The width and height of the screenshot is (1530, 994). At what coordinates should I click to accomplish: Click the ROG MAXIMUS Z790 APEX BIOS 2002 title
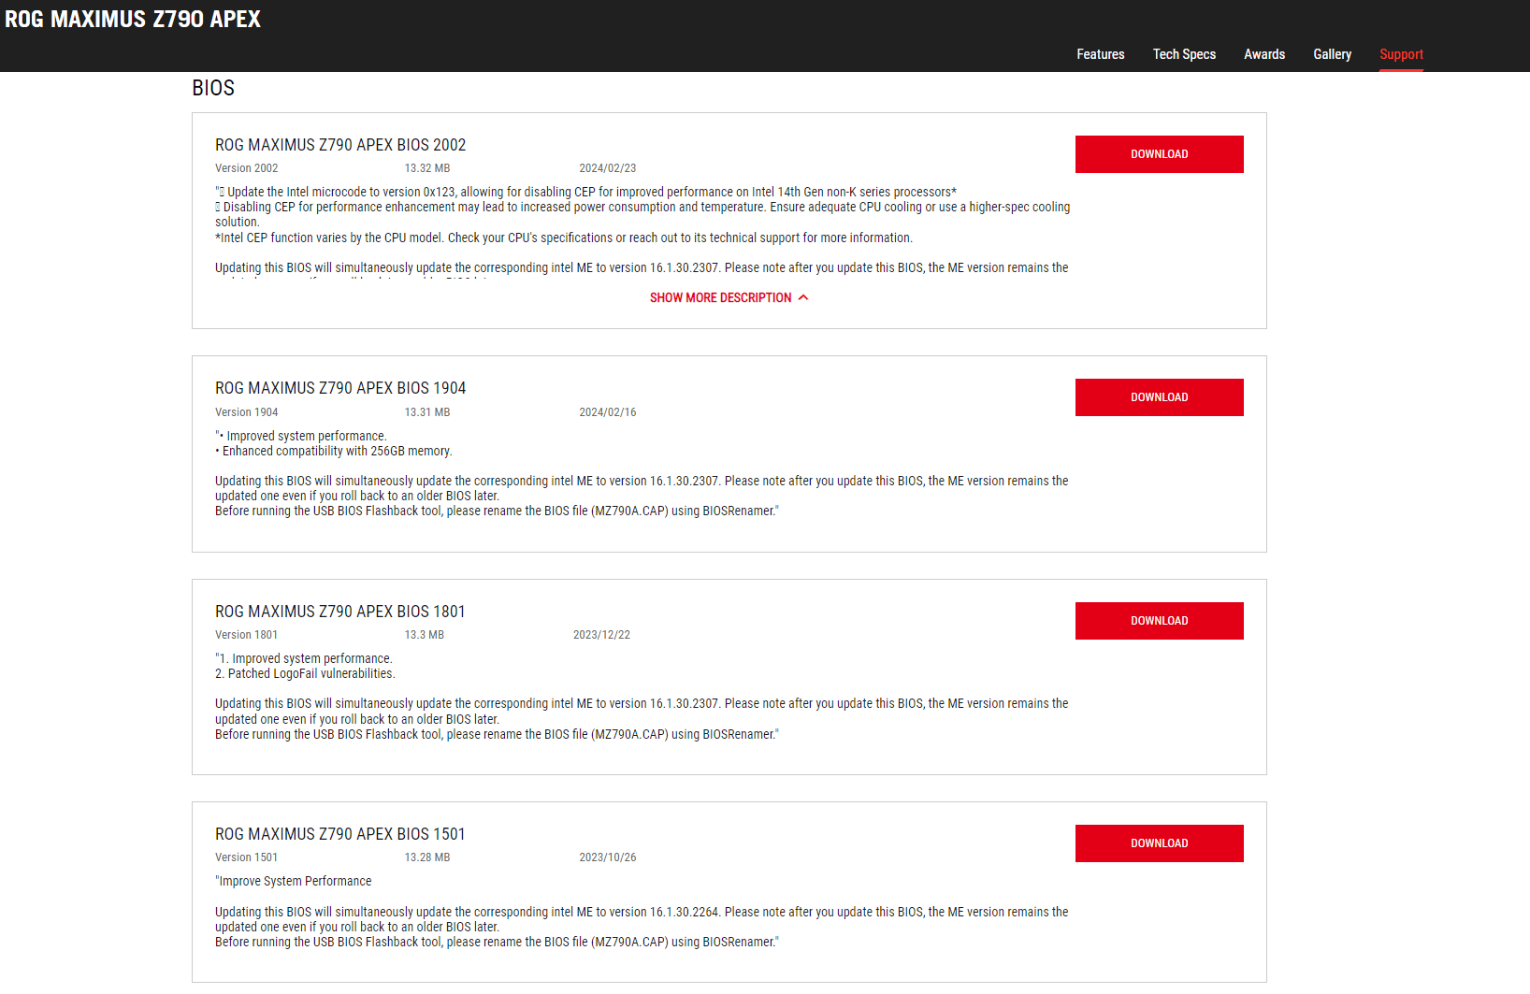[340, 145]
